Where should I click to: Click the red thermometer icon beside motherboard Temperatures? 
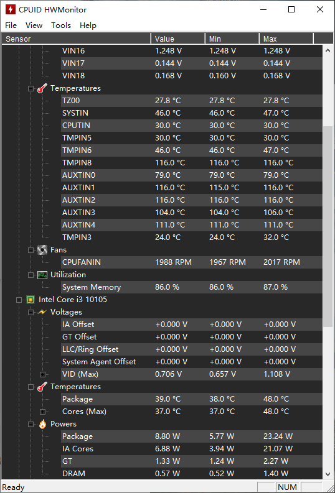(42, 88)
